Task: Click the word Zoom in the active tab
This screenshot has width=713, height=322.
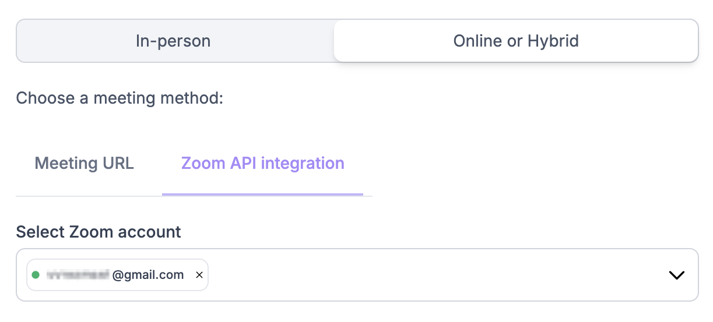Action: tap(202, 164)
